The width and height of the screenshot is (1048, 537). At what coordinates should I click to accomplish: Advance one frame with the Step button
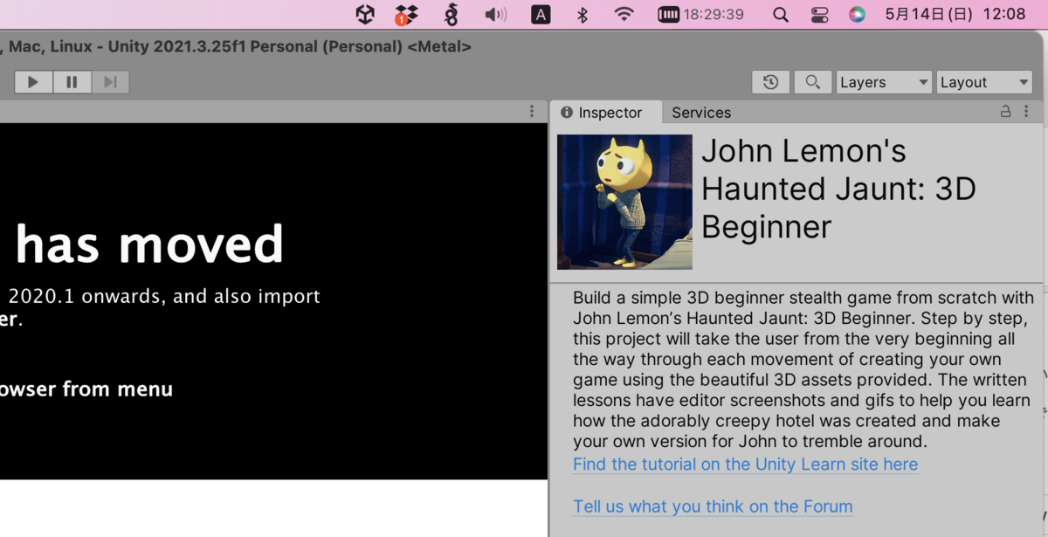(110, 82)
